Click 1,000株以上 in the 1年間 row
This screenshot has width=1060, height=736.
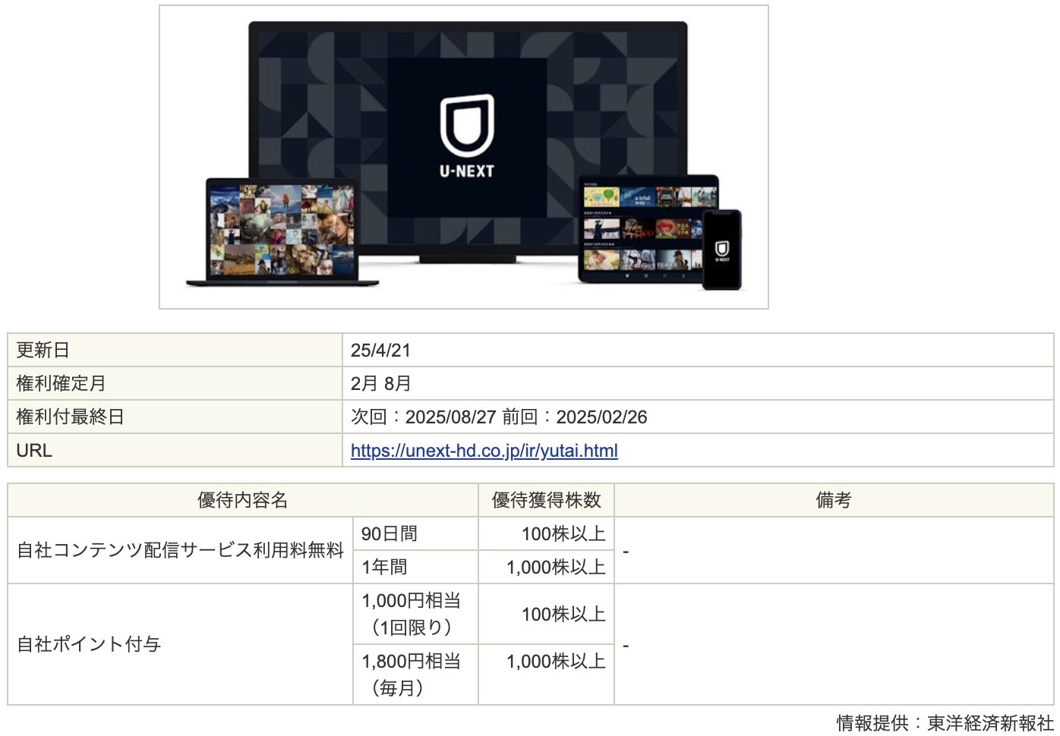point(556,567)
